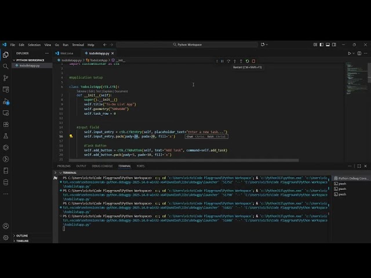Click the debug Step Out button
This screenshot has height=278, width=371.
tap(241, 61)
